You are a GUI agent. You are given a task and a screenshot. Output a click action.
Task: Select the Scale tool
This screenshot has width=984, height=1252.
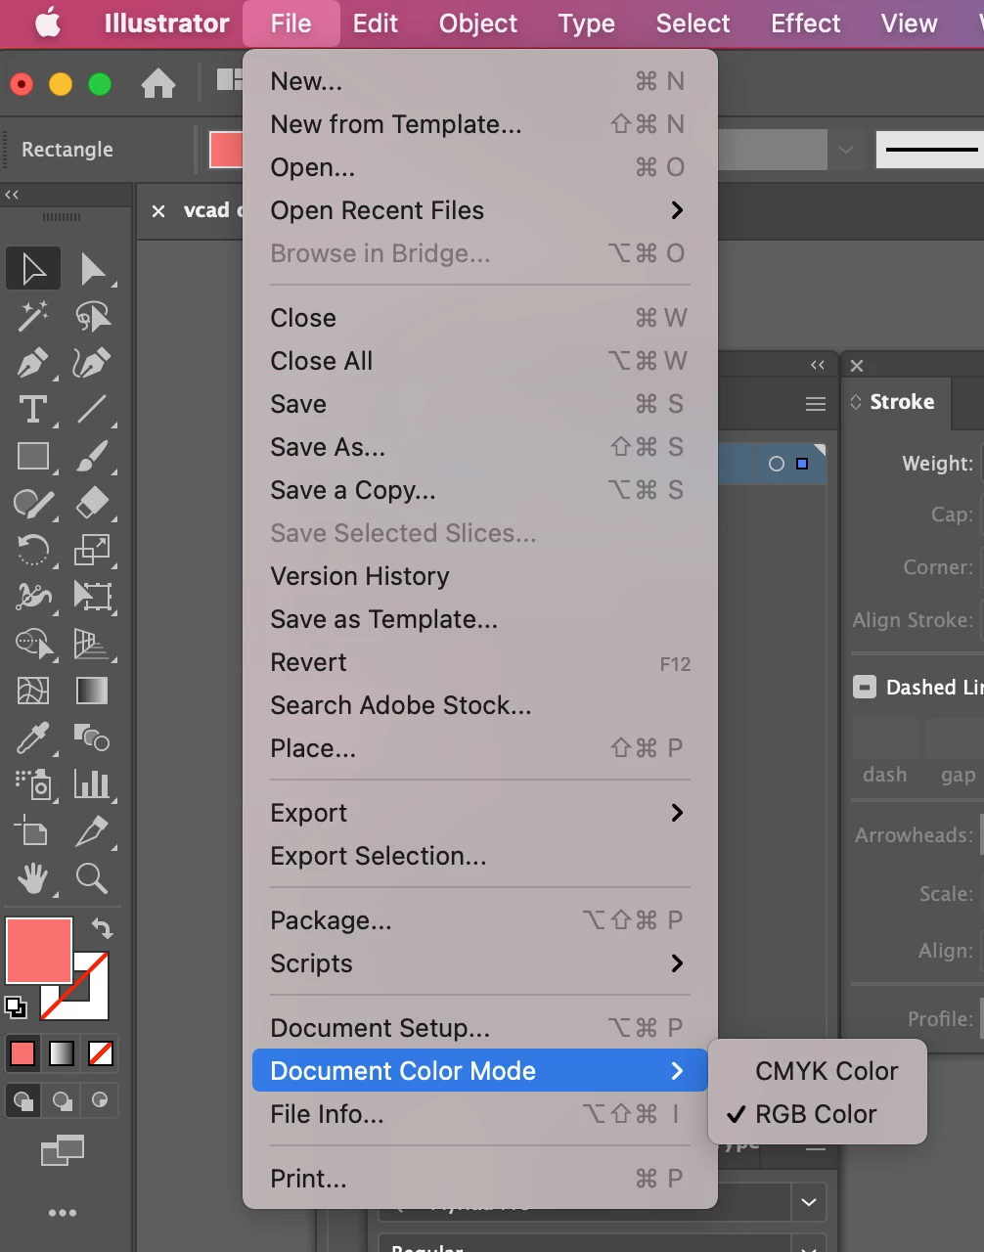click(x=93, y=550)
